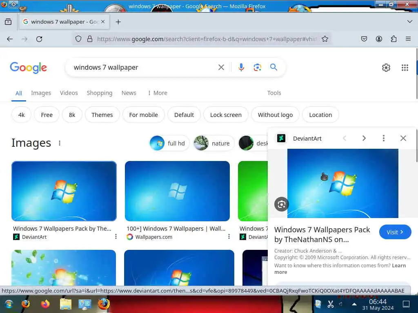Close the image preview panel
The width and height of the screenshot is (418, 313).
tap(403, 138)
